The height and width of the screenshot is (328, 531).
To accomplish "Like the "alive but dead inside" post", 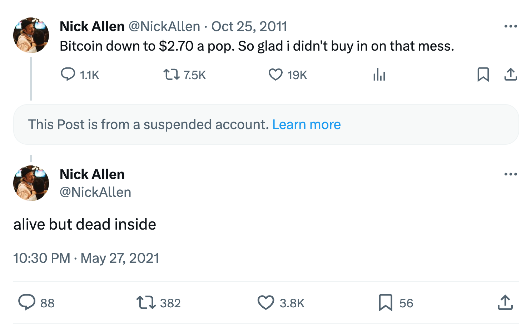I will (266, 303).
